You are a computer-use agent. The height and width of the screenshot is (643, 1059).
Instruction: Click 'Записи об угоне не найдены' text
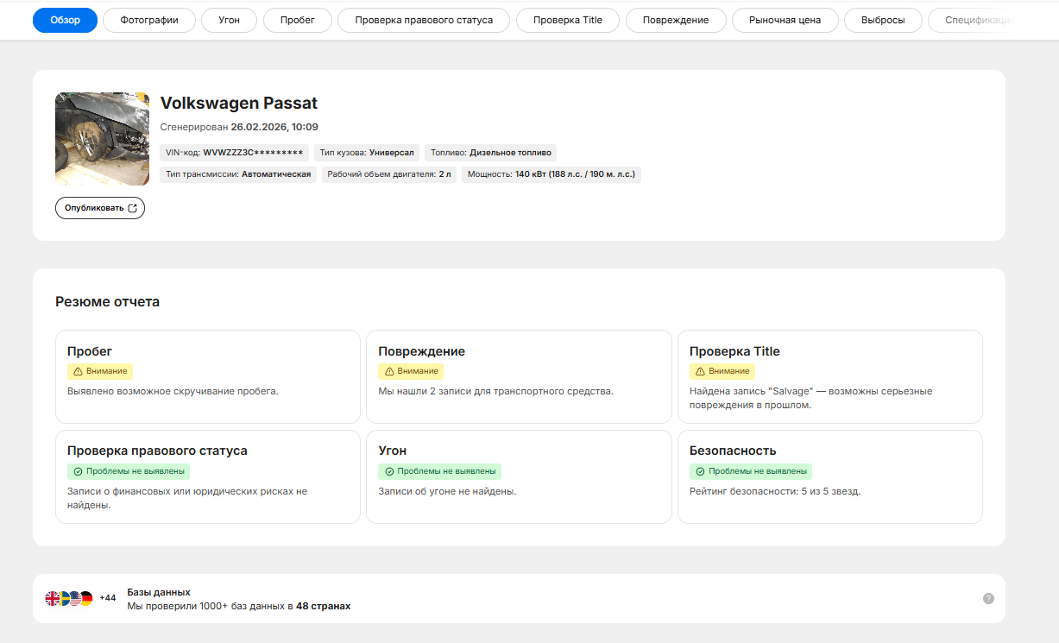tap(447, 491)
